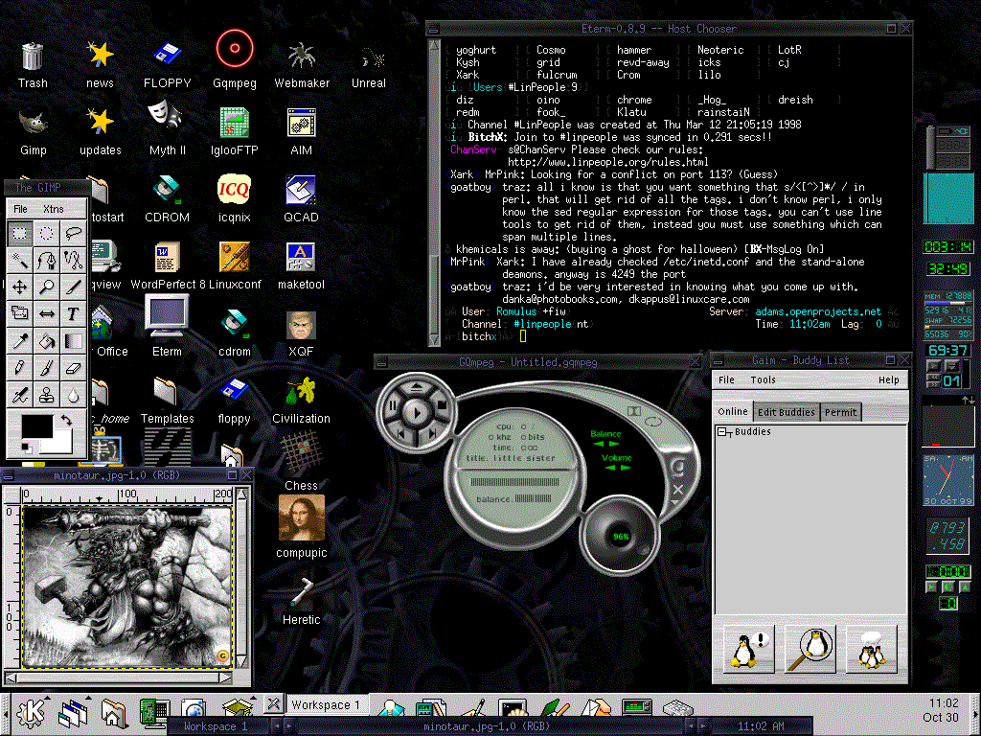The image size is (981, 736).
Task: Launch IglooFTP from the desktop
Action: pos(235,131)
